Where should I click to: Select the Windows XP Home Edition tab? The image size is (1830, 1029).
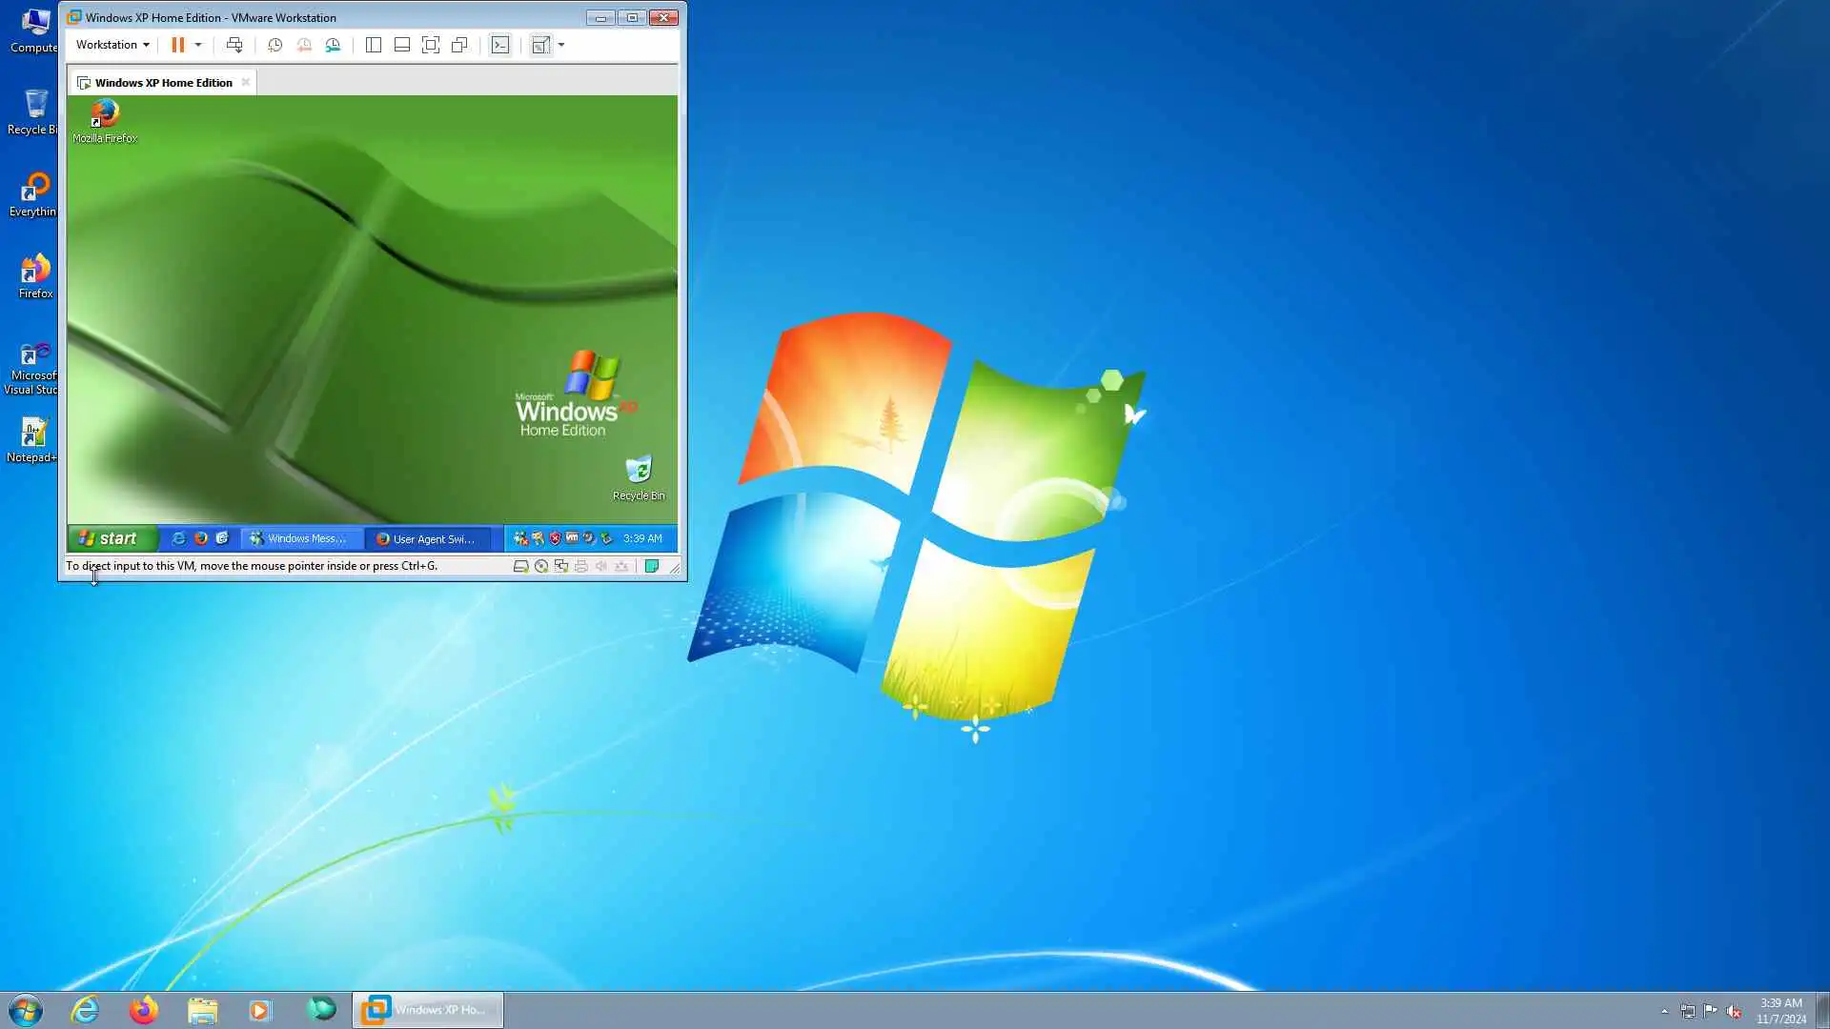pyautogui.click(x=163, y=83)
